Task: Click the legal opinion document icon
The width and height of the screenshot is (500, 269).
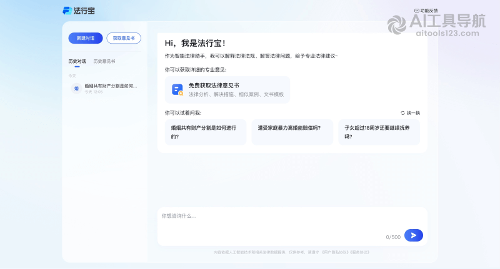Action: pos(177,90)
